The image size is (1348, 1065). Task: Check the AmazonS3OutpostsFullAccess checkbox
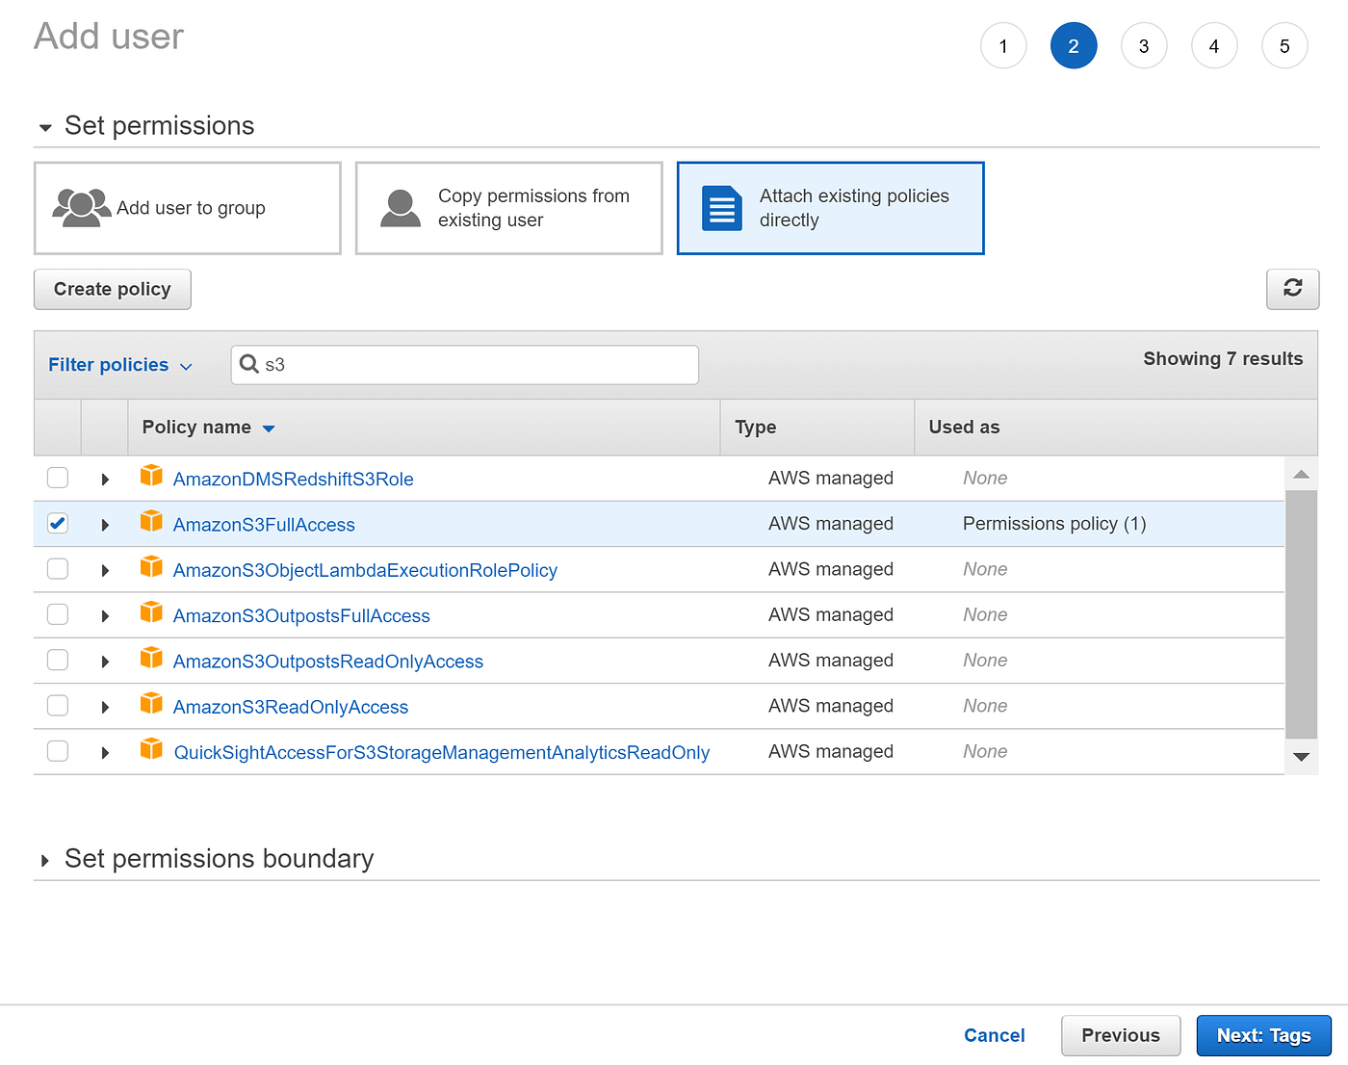tap(57, 613)
